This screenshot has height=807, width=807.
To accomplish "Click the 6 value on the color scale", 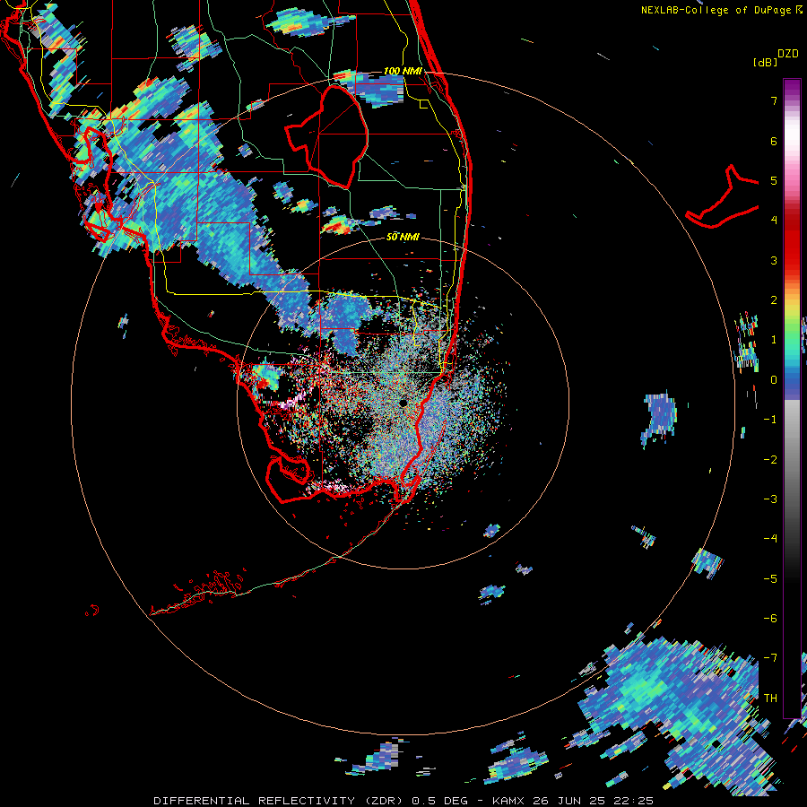I will click(774, 141).
